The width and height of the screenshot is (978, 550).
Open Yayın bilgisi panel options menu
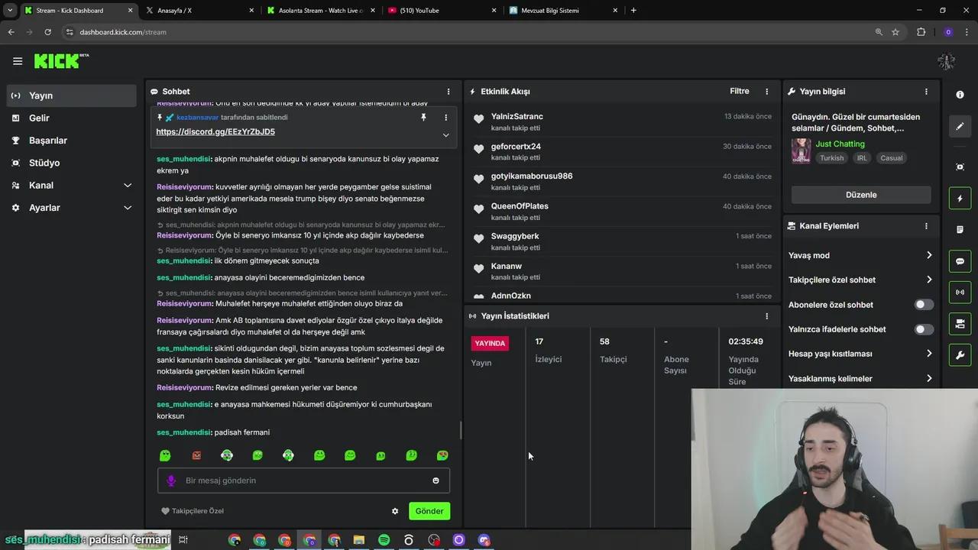point(926,92)
